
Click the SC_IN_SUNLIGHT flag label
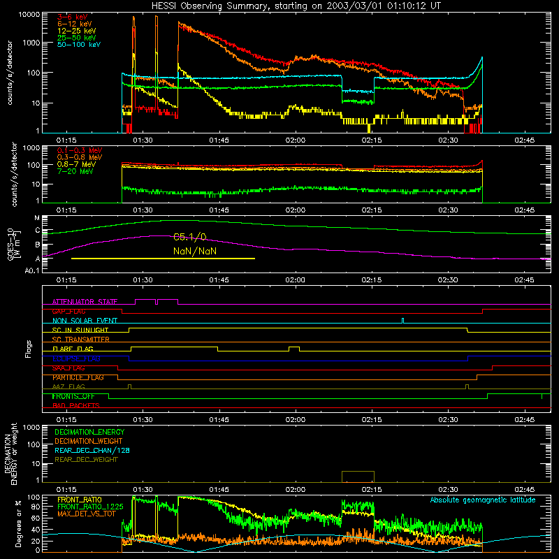click(80, 330)
